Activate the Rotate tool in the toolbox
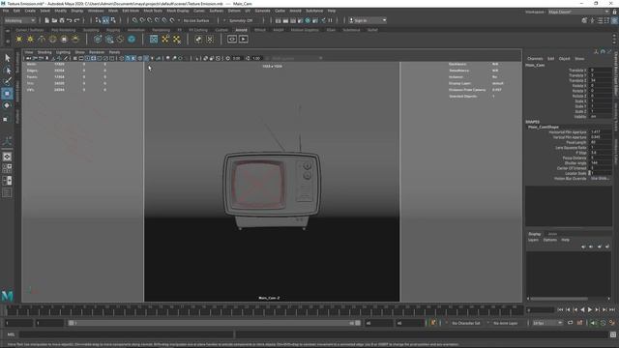 coord(7,105)
